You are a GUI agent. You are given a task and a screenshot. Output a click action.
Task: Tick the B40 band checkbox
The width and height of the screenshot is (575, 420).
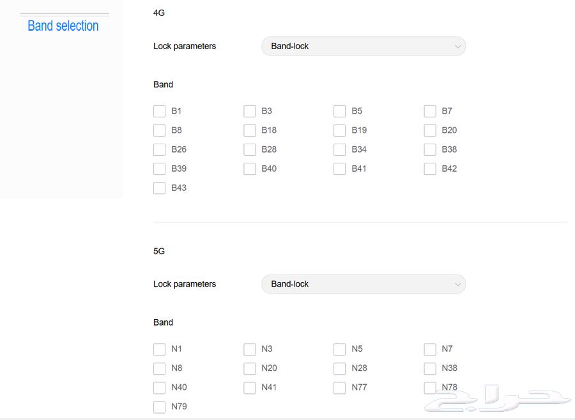[249, 169]
